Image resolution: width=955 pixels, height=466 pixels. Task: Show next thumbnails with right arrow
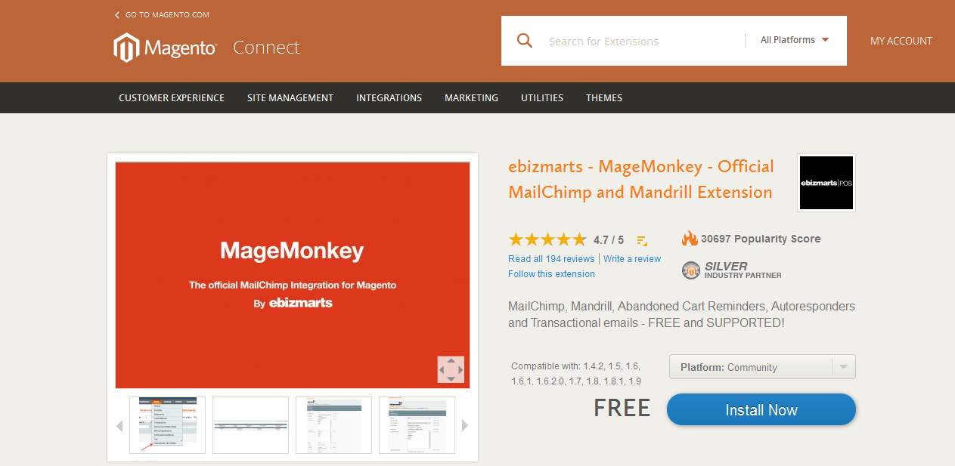pyautogui.click(x=465, y=426)
